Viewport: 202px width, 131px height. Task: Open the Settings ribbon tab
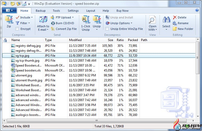tap(73, 11)
